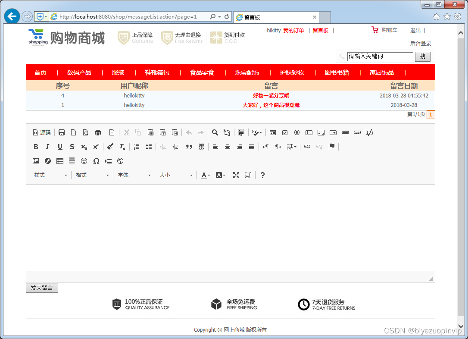This screenshot has height=339, width=468.
Task: Click the Select All icon
Action: 241,132
